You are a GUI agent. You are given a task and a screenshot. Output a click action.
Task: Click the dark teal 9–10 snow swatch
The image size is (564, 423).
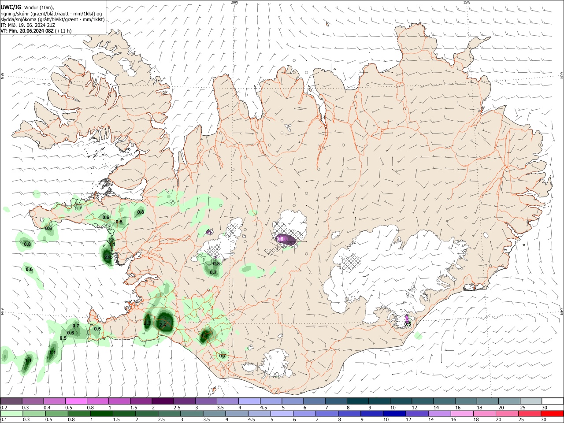click(x=378, y=401)
